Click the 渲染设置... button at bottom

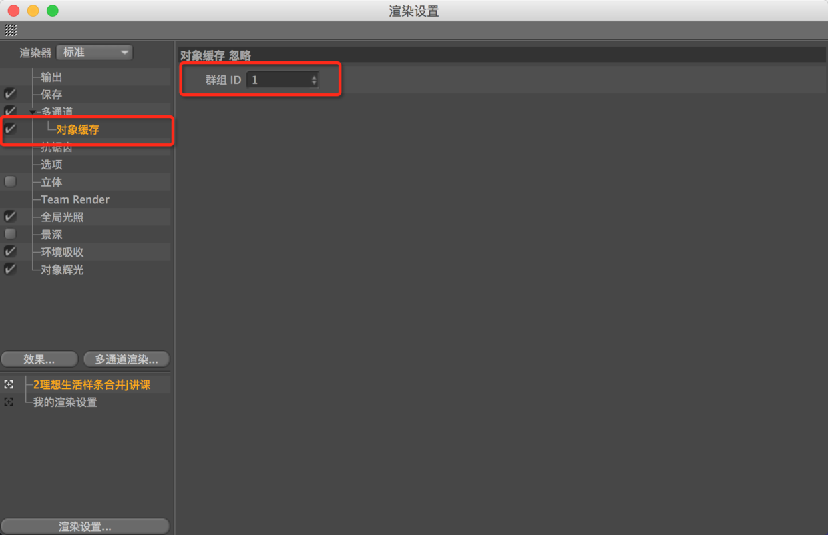pyautogui.click(x=85, y=526)
